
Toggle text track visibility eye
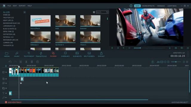click(6, 93)
